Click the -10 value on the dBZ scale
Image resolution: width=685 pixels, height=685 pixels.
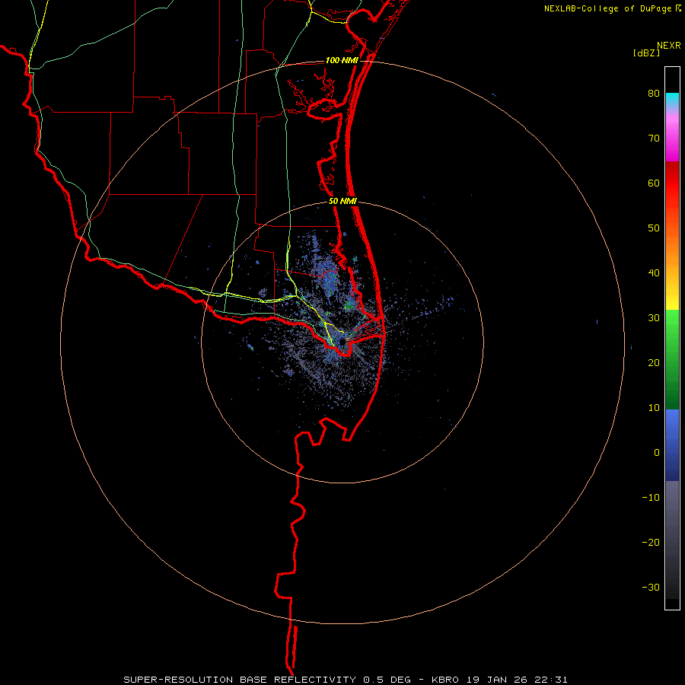[651, 498]
